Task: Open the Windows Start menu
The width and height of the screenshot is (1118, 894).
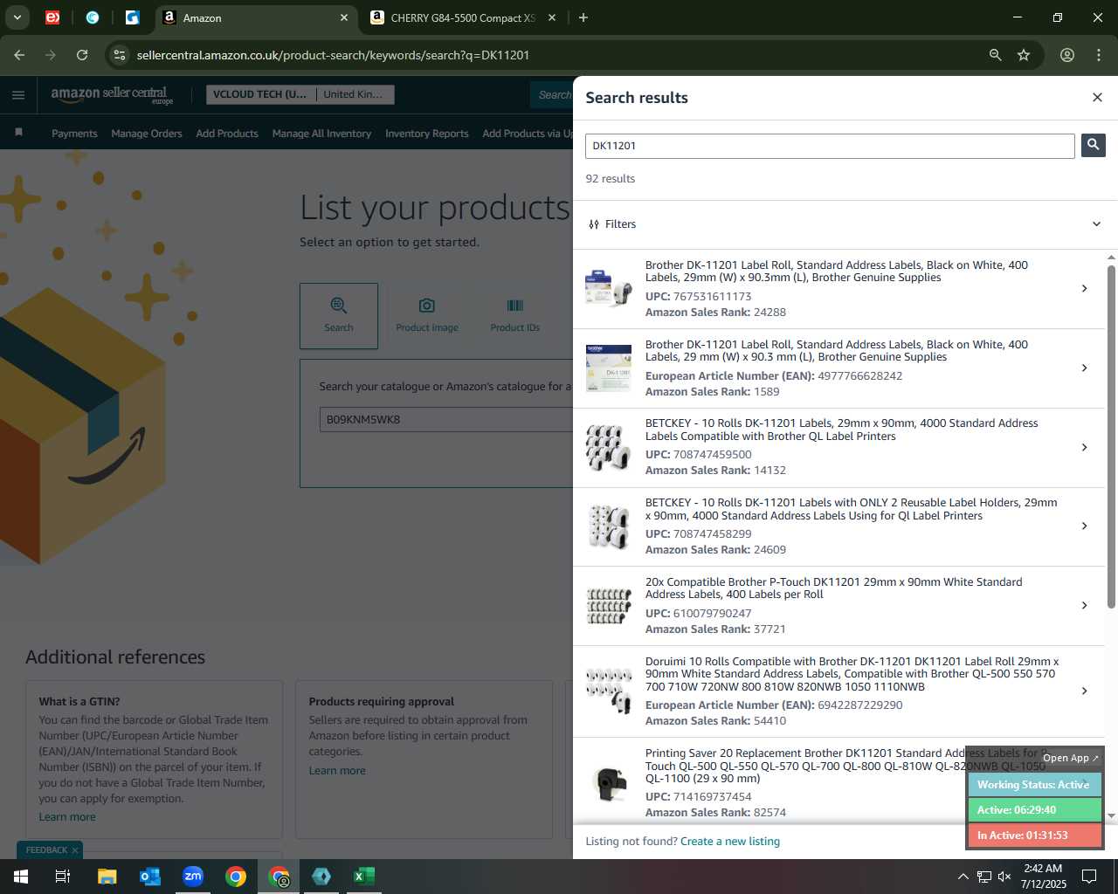Action: tap(21, 877)
